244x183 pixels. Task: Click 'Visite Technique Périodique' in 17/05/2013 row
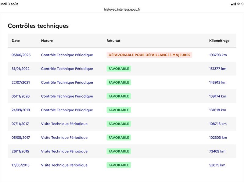click(64, 165)
